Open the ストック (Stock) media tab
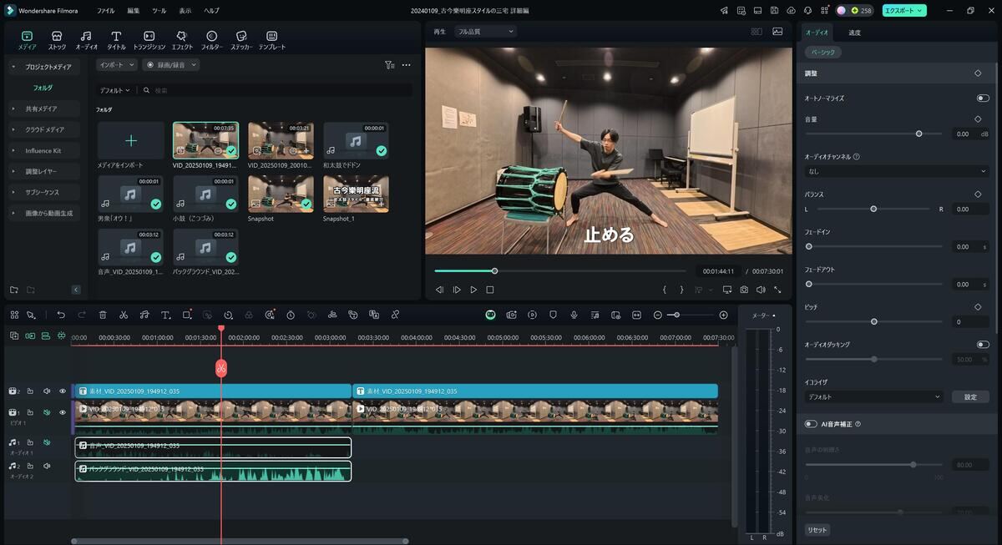Screen dimensions: 1002x545 pos(57,41)
